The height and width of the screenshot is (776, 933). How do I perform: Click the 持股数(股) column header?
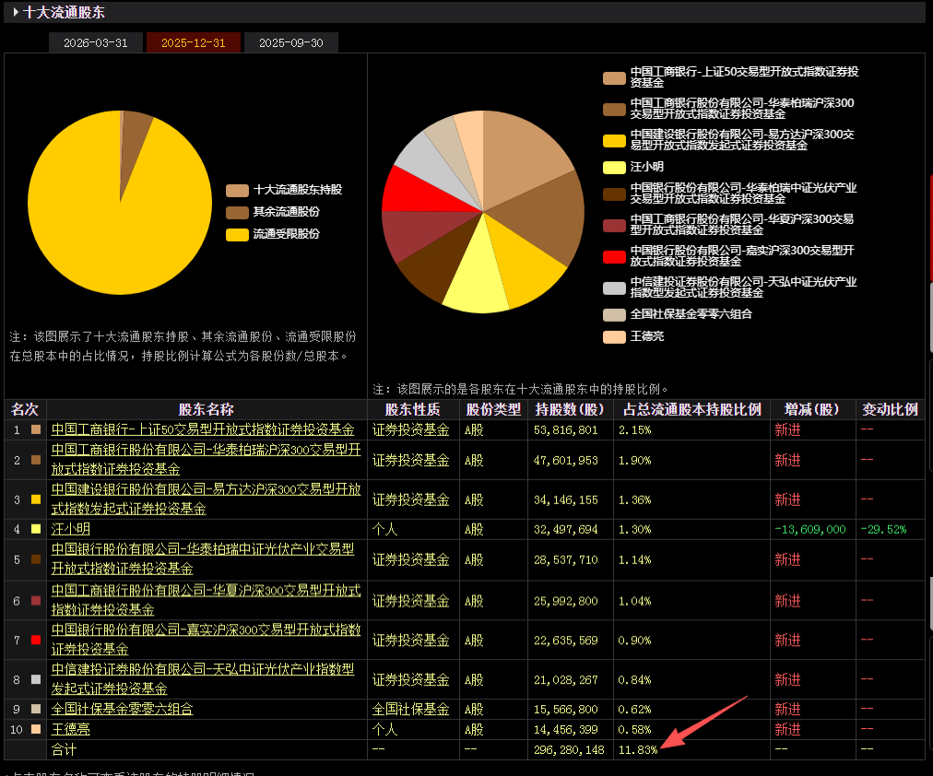pyautogui.click(x=570, y=409)
